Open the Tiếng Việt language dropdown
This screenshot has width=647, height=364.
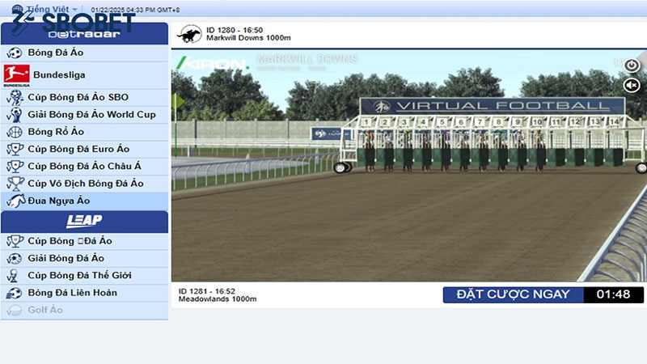(x=52, y=9)
